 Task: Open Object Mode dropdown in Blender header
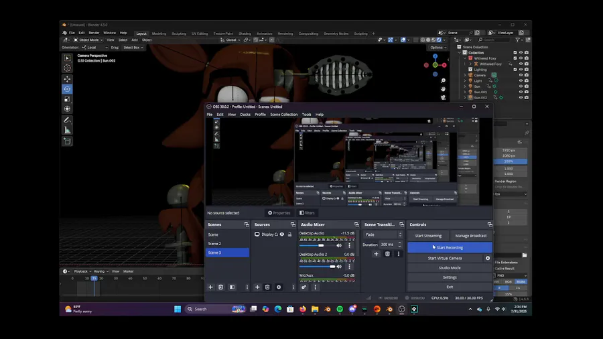point(88,40)
